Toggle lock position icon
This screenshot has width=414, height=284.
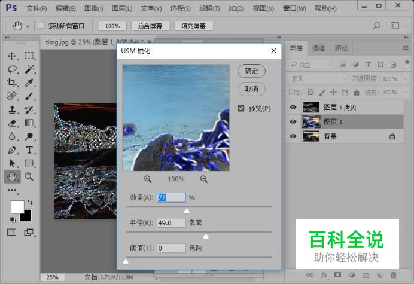point(333,93)
